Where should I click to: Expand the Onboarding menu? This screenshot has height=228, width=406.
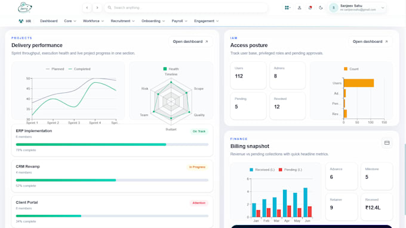153,21
